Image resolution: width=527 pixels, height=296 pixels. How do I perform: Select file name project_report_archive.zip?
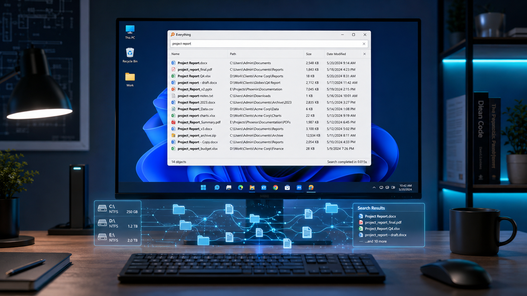(197, 136)
